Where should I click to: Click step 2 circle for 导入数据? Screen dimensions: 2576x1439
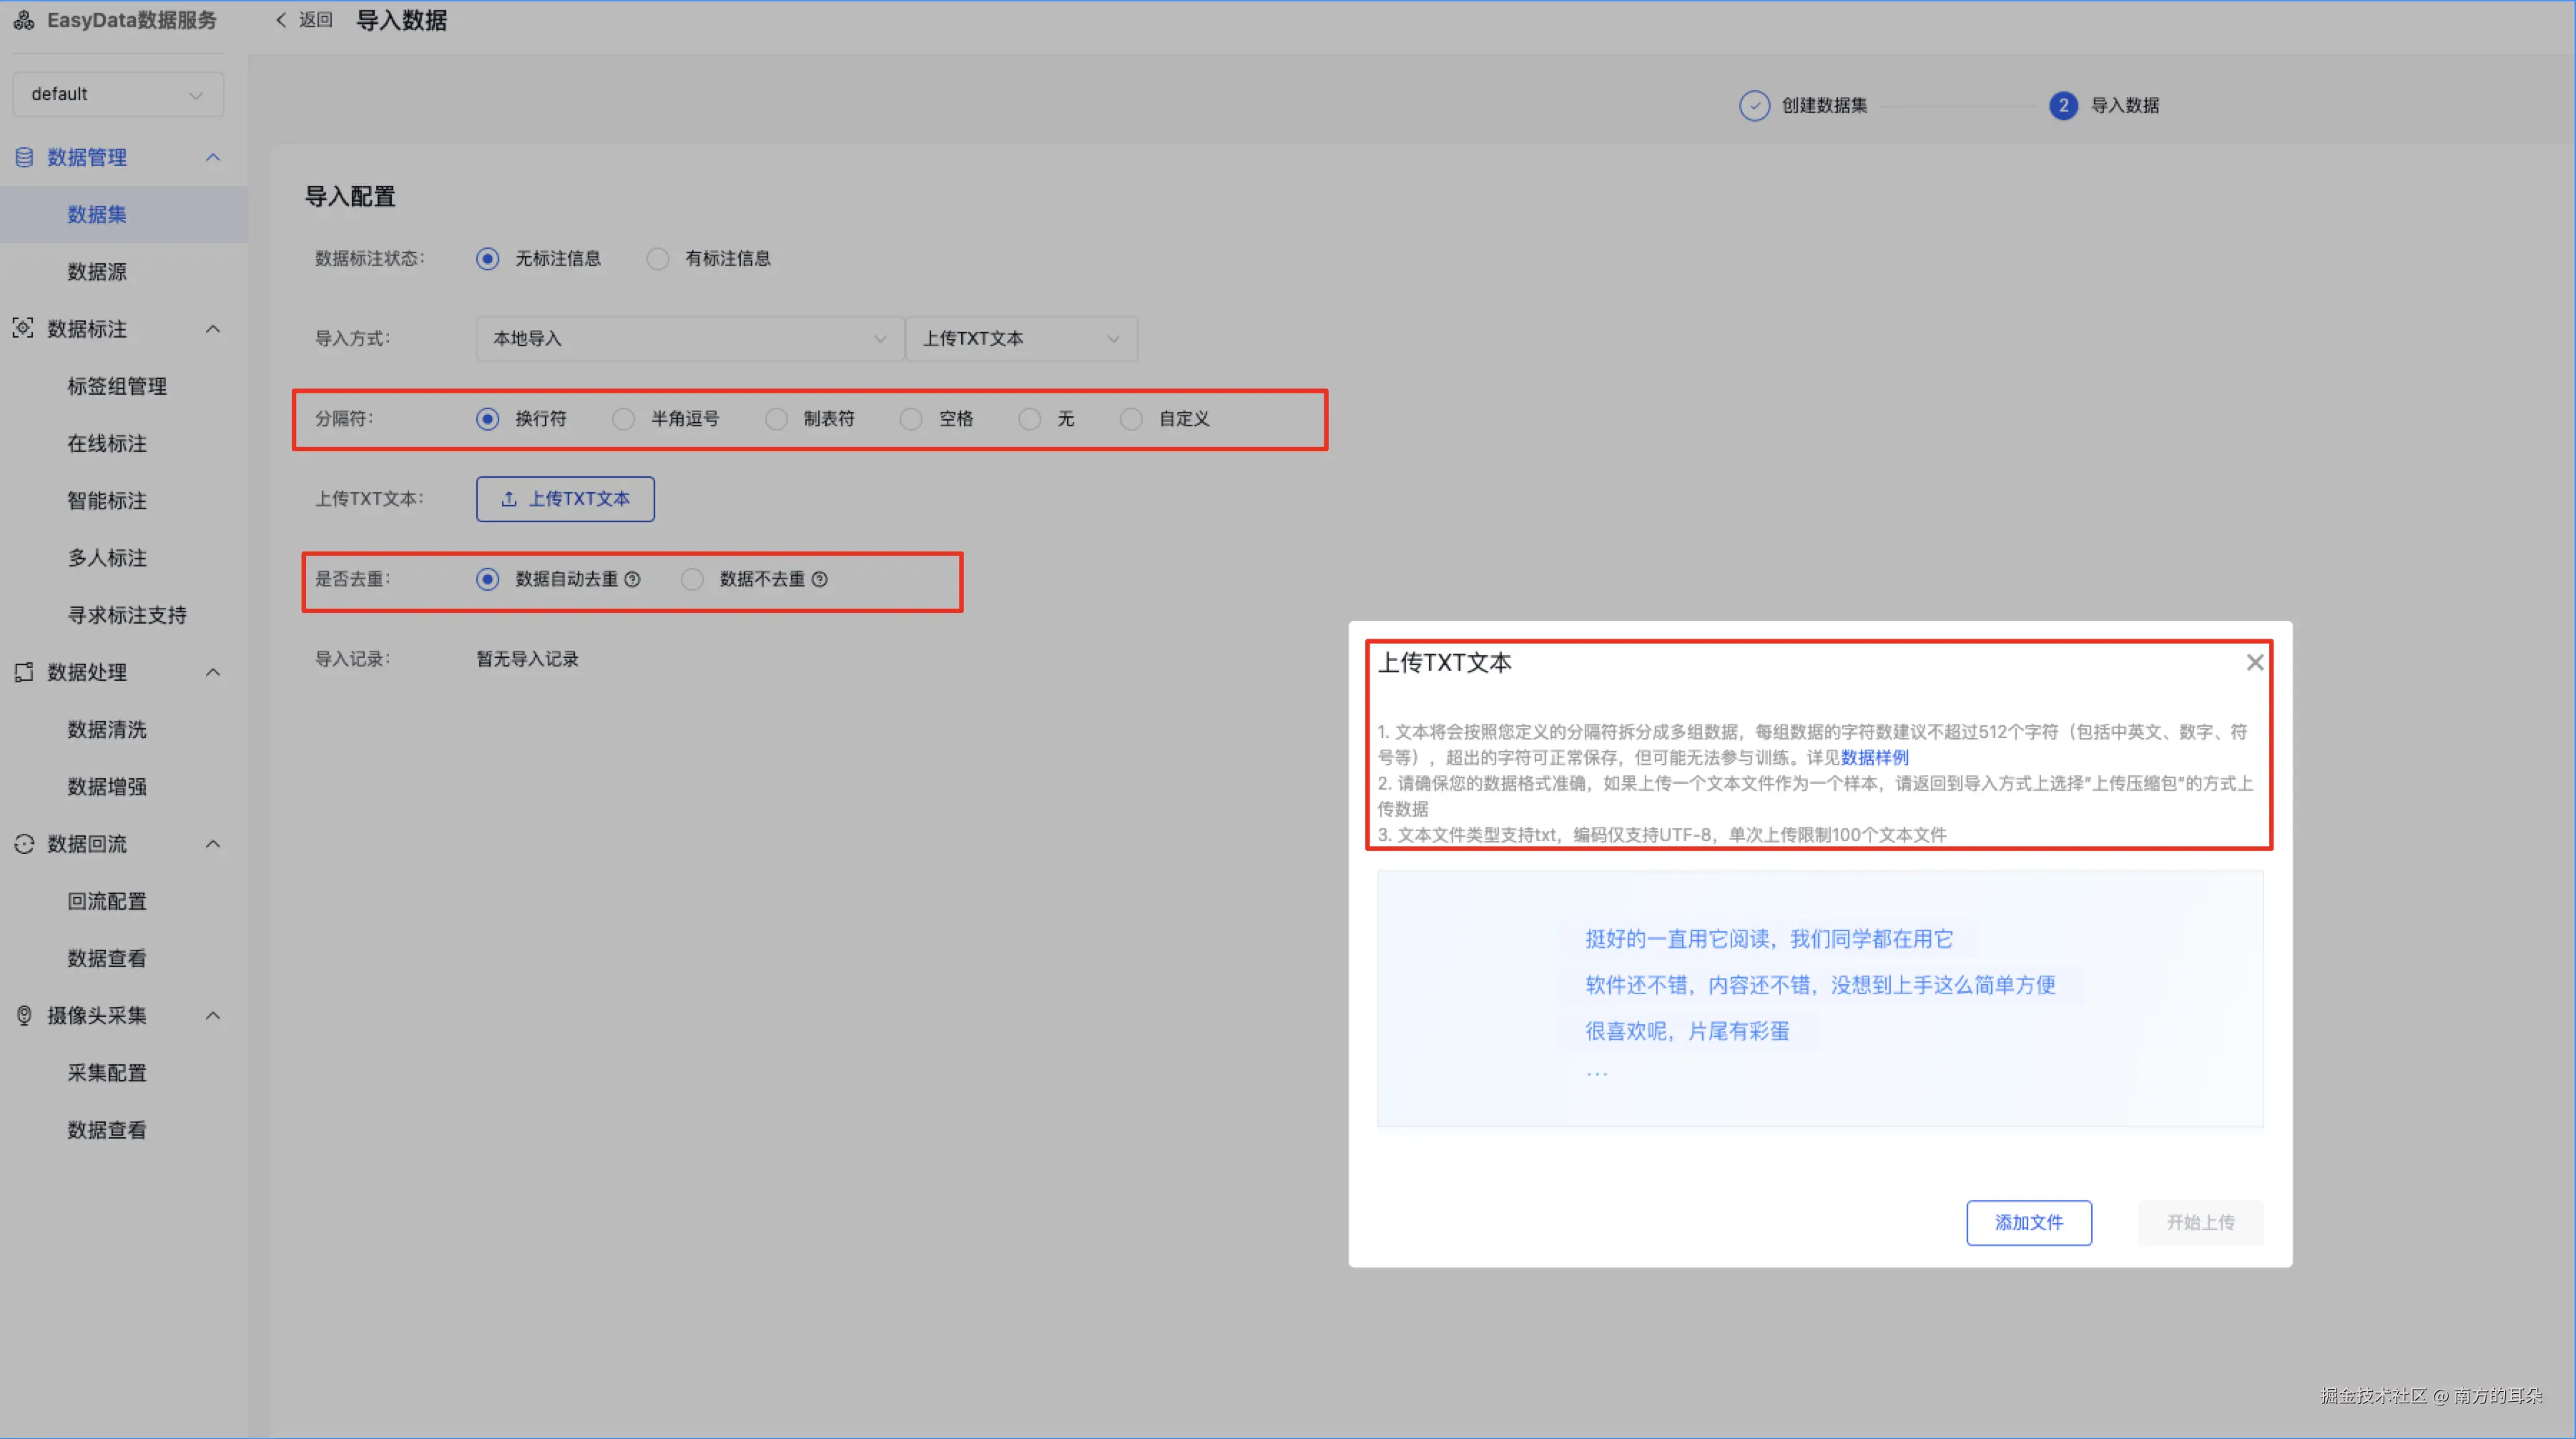click(2063, 105)
